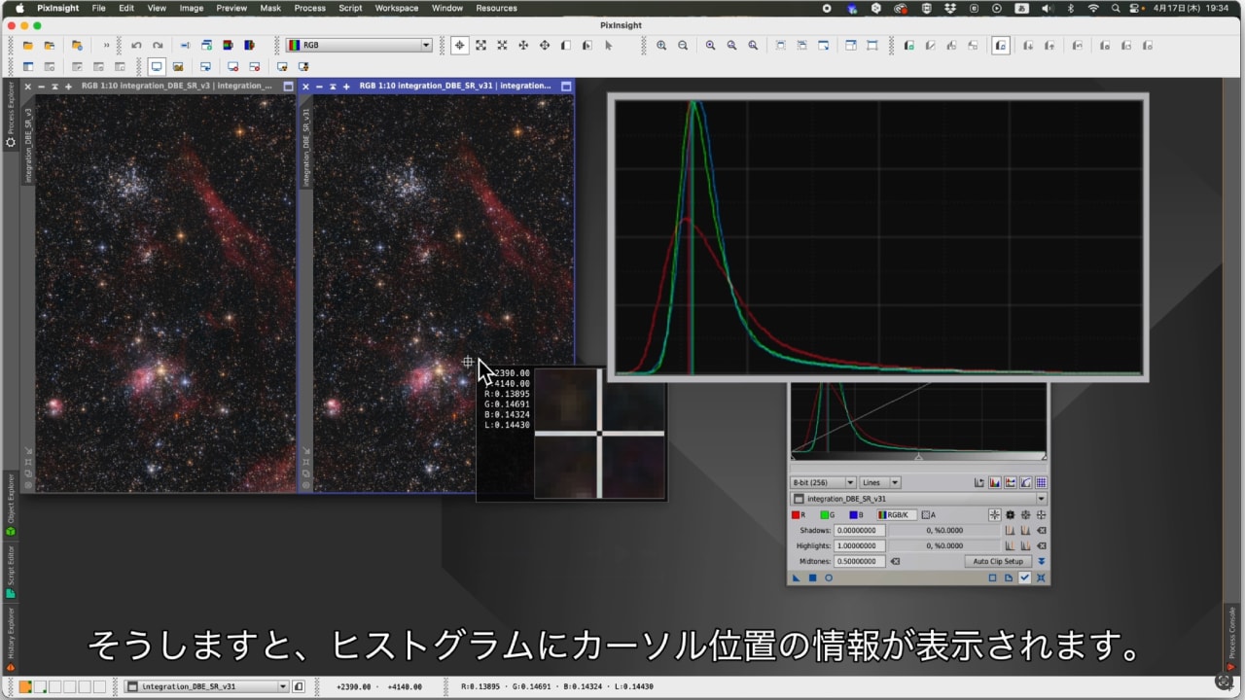Toggle the histogram grid display icon
The height and width of the screenshot is (700, 1245).
coord(1042,483)
